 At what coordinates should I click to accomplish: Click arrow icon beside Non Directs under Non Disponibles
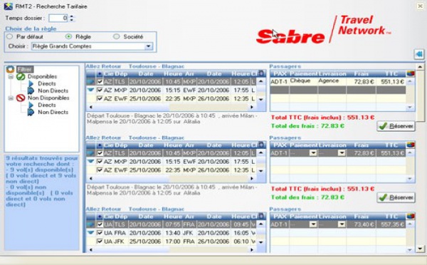[31, 112]
